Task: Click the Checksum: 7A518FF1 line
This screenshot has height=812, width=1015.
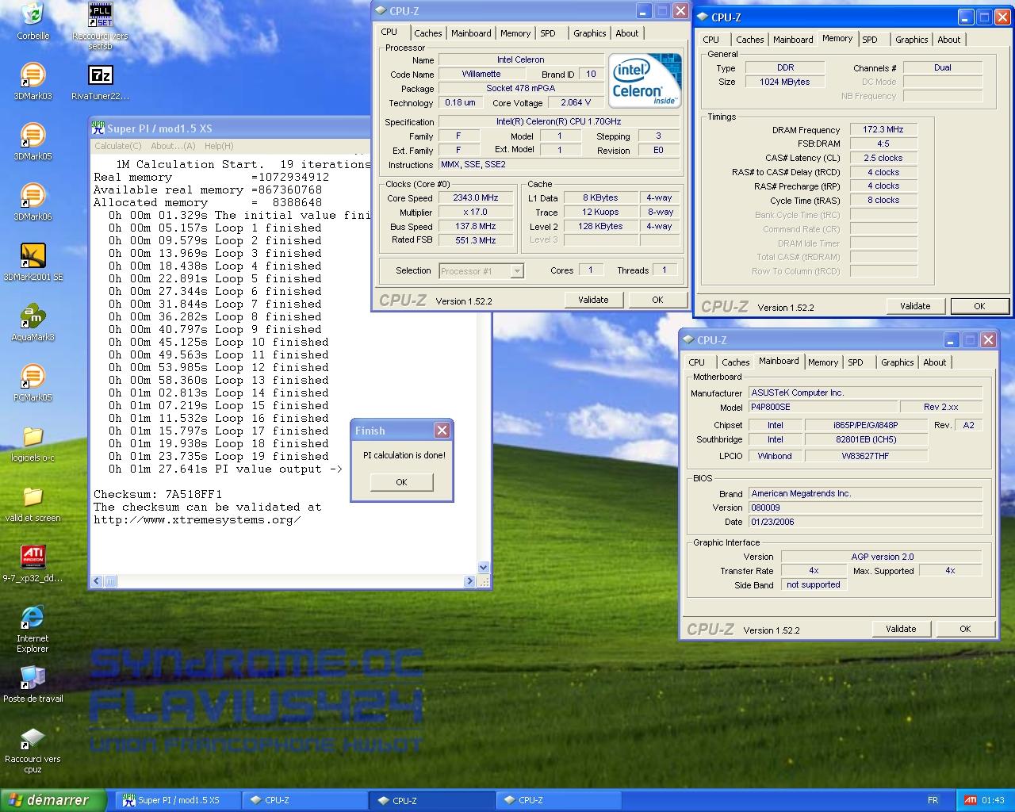Action: click(158, 494)
